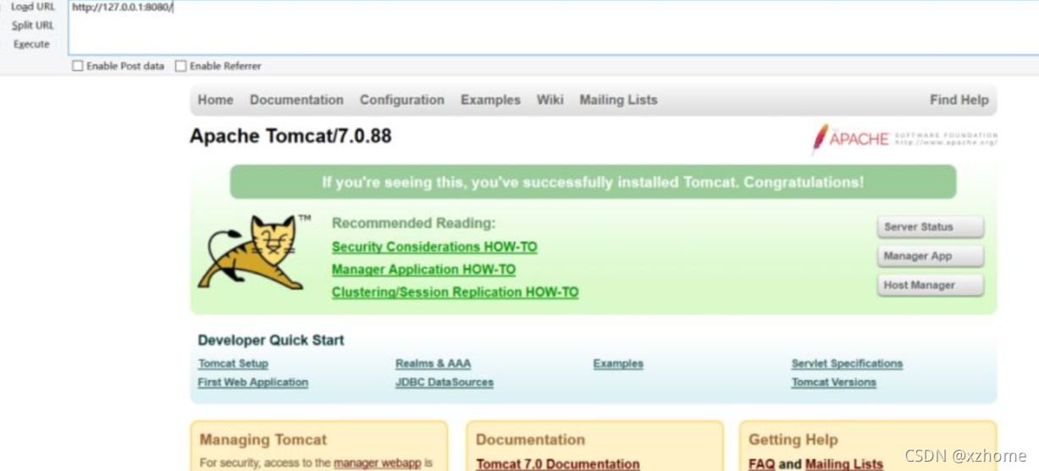Open Clustering/Session Replication HOW-TO link

456,292
